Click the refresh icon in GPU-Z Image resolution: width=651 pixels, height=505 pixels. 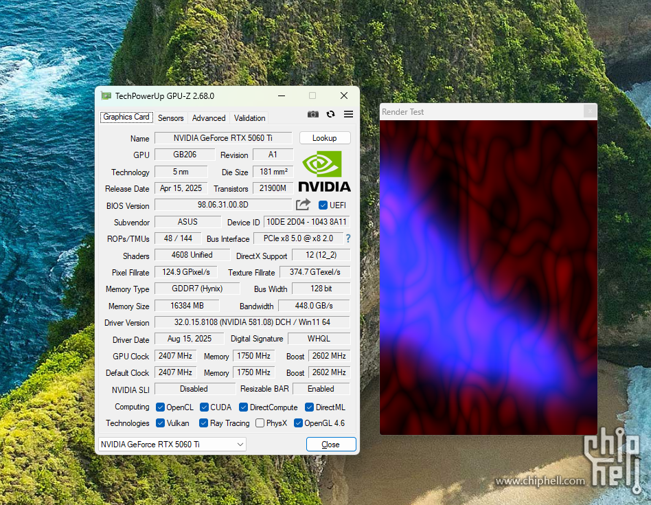point(330,114)
